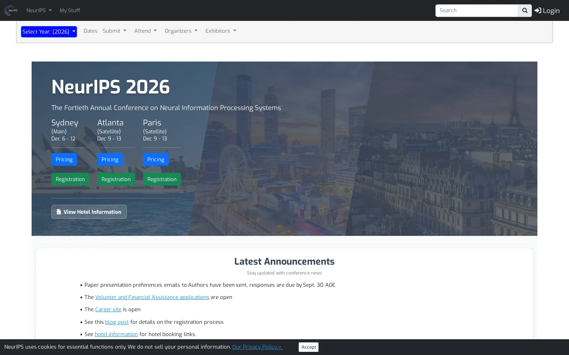Screen dimensions: 569x355
Task: View Pricing for Sydney
Action: coord(64,159)
